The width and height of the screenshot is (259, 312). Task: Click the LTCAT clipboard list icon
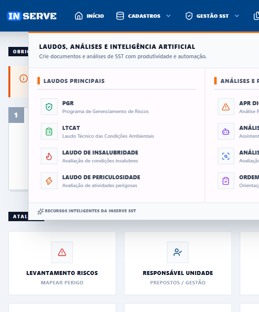click(x=49, y=131)
